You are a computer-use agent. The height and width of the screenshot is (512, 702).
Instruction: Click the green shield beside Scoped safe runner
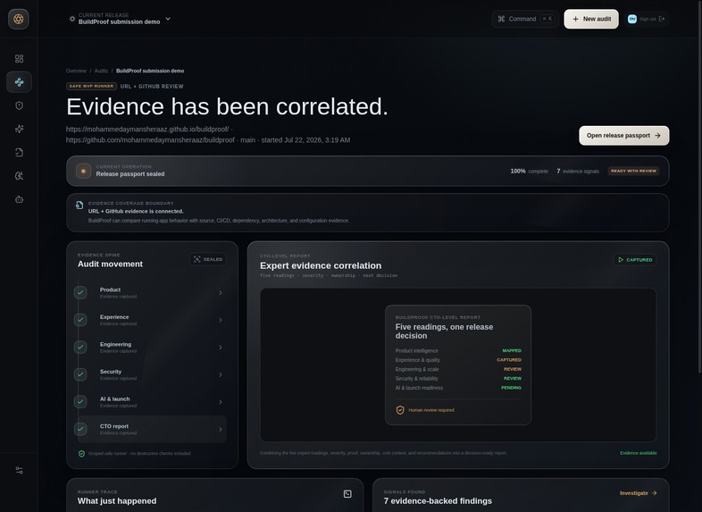click(x=81, y=454)
